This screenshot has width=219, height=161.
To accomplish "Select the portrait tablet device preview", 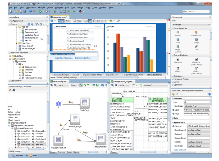I will click(94, 21).
